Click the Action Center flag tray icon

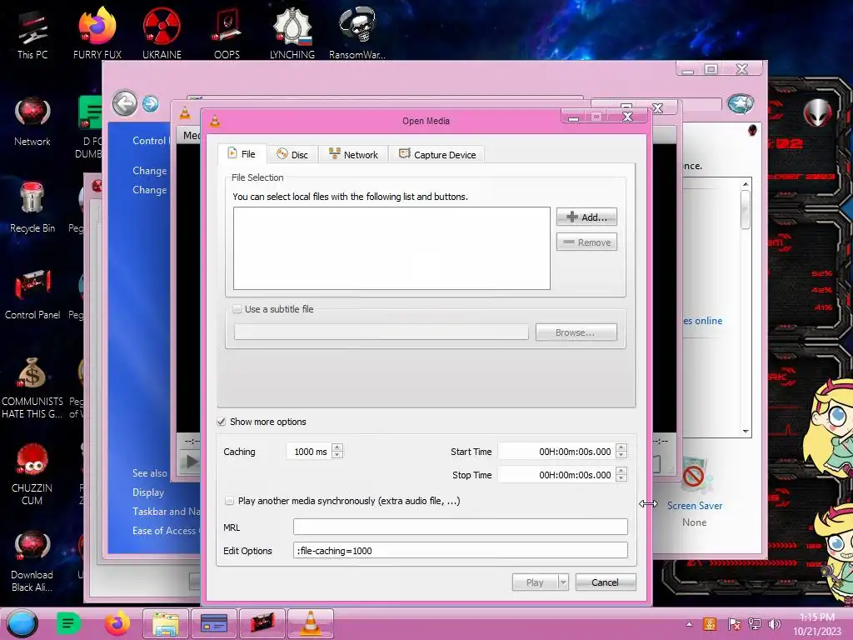(734, 624)
